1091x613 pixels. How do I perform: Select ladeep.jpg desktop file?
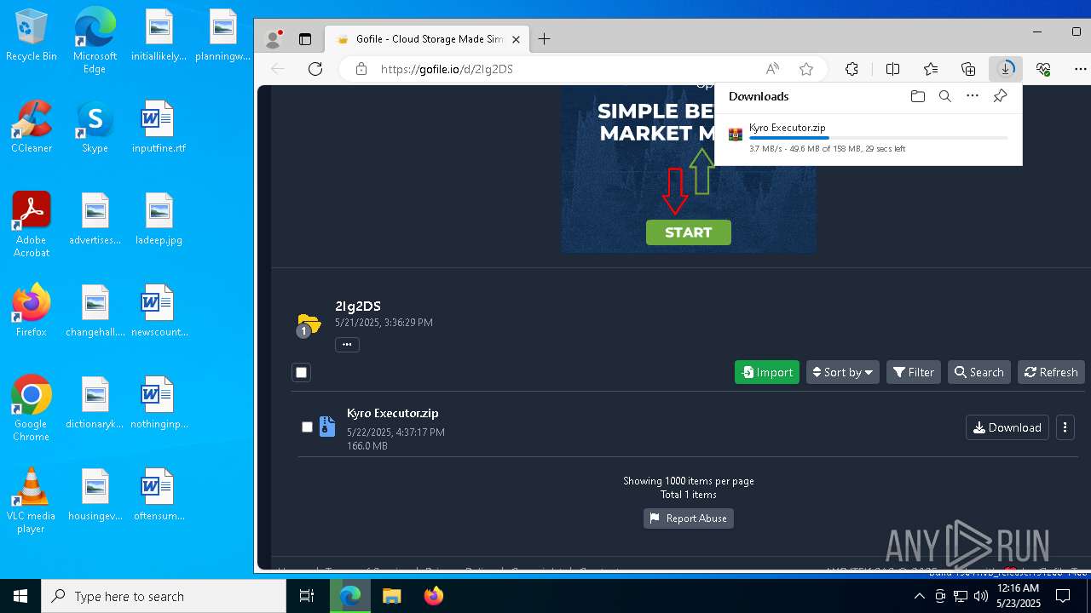(x=159, y=219)
